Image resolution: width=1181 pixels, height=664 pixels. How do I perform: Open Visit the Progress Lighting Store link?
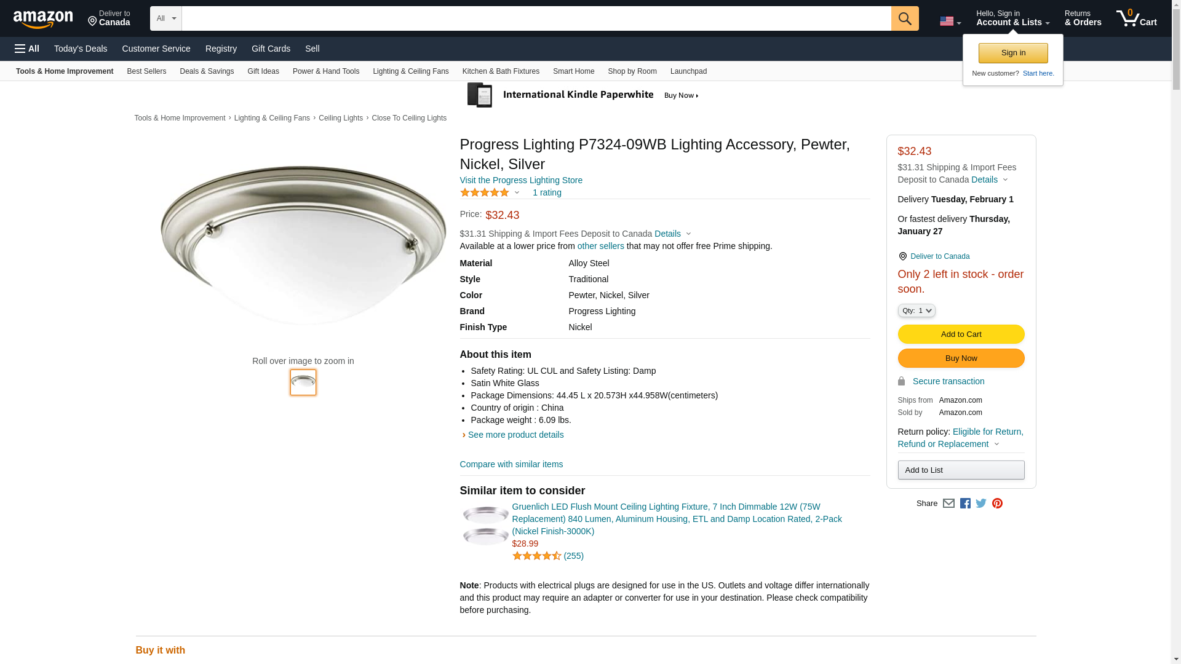click(521, 180)
